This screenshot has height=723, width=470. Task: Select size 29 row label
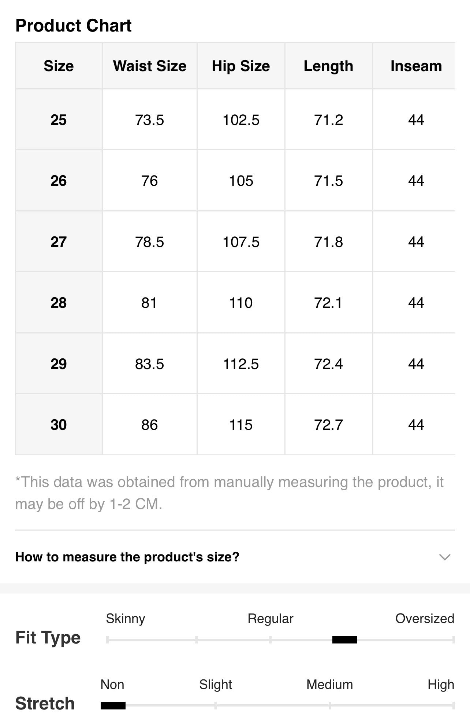[59, 364]
